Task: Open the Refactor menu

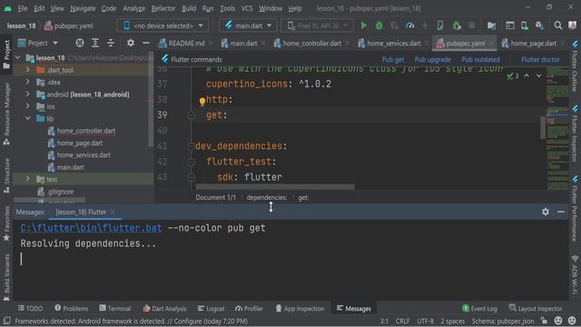Action: [163, 8]
